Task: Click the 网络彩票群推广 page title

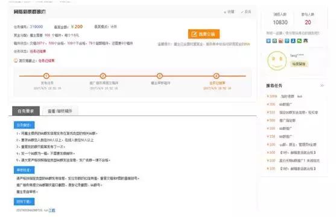Action: click(x=30, y=12)
